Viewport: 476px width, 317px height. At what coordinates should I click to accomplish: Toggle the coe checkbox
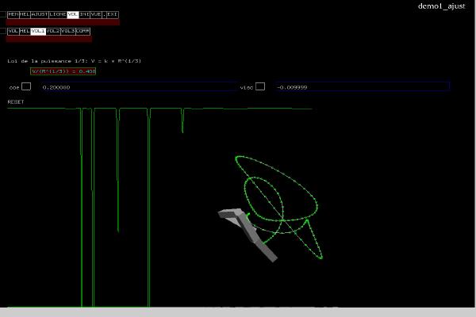(x=26, y=86)
